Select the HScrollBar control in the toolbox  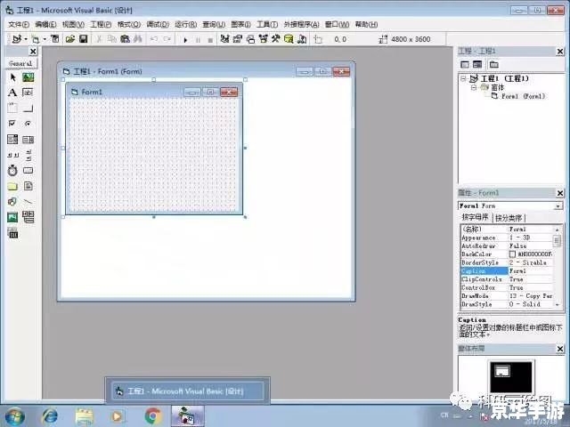pyautogui.click(x=13, y=155)
